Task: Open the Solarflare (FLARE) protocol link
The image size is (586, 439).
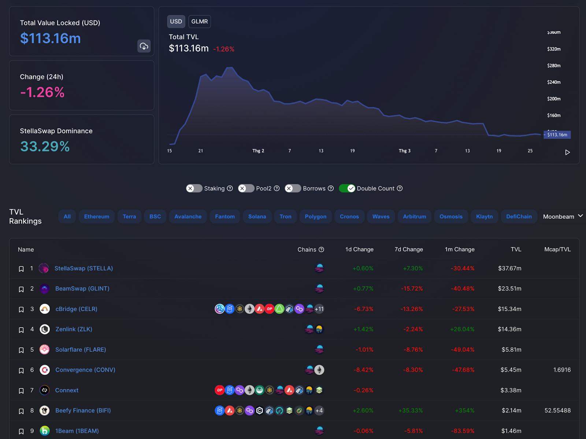Action: coord(81,350)
